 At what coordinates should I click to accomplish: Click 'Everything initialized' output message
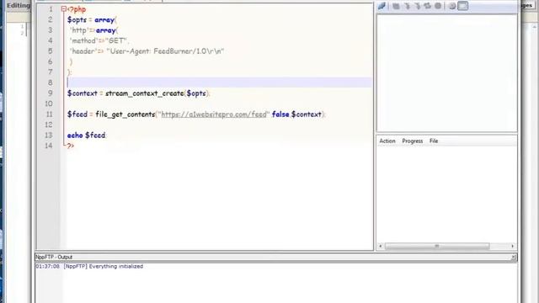[116, 266]
